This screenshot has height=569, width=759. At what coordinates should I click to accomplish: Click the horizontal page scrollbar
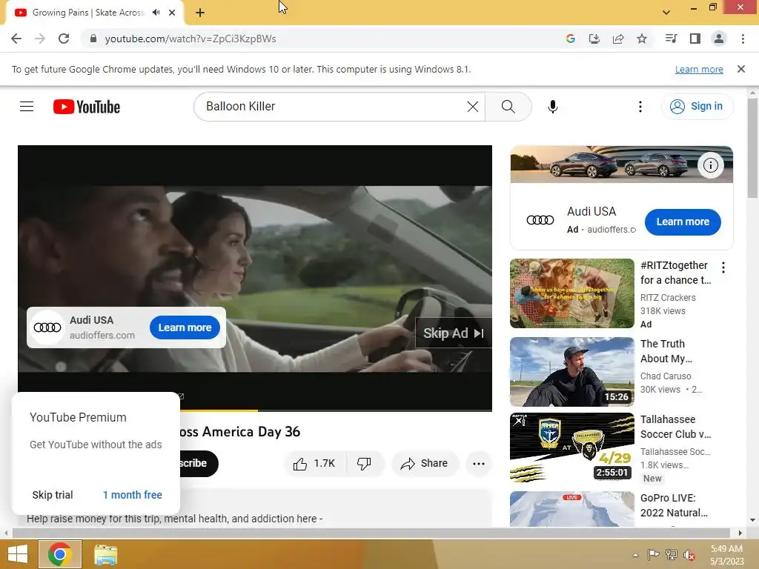[x=371, y=533]
